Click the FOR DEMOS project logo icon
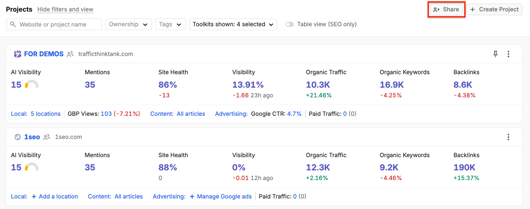 click(x=18, y=54)
